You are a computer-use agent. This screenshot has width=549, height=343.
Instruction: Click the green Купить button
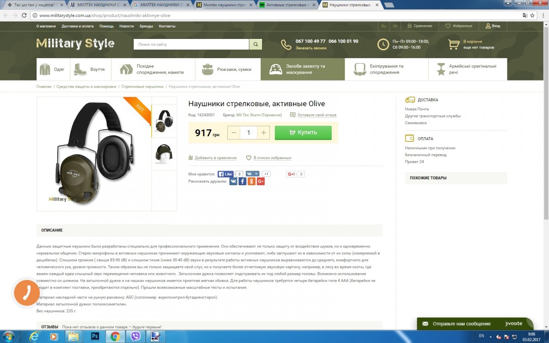coord(303,133)
